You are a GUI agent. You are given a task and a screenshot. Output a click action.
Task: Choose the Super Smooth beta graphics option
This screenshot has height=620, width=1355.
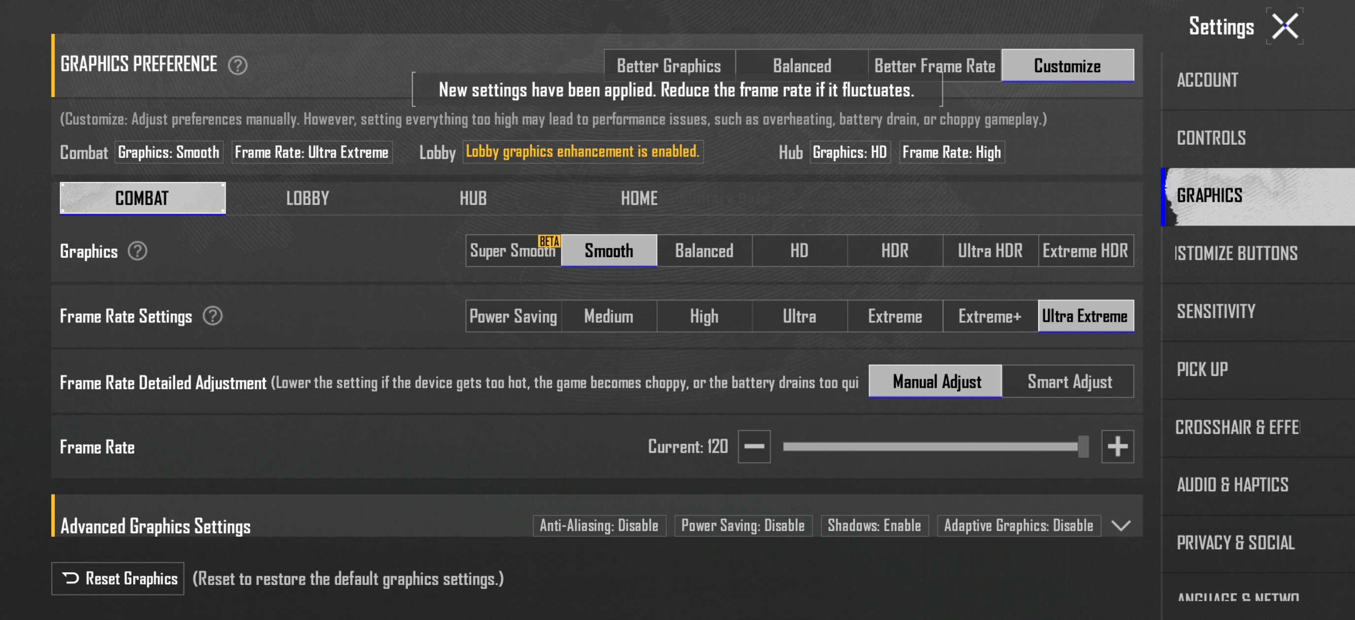coord(512,251)
